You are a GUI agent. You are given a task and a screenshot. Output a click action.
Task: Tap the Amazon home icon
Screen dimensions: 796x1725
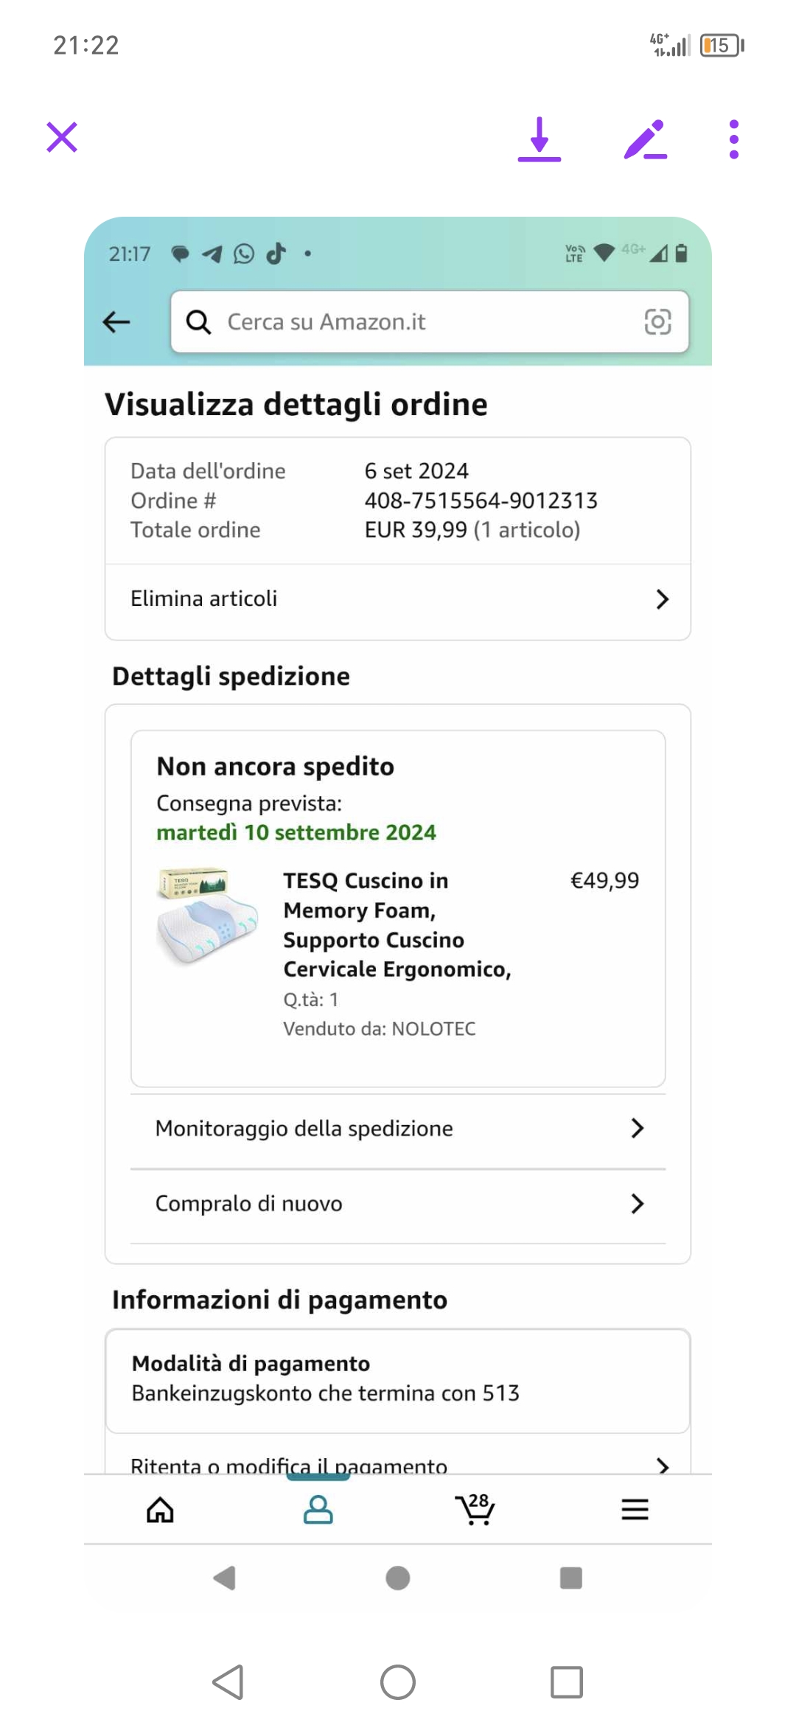(160, 1510)
